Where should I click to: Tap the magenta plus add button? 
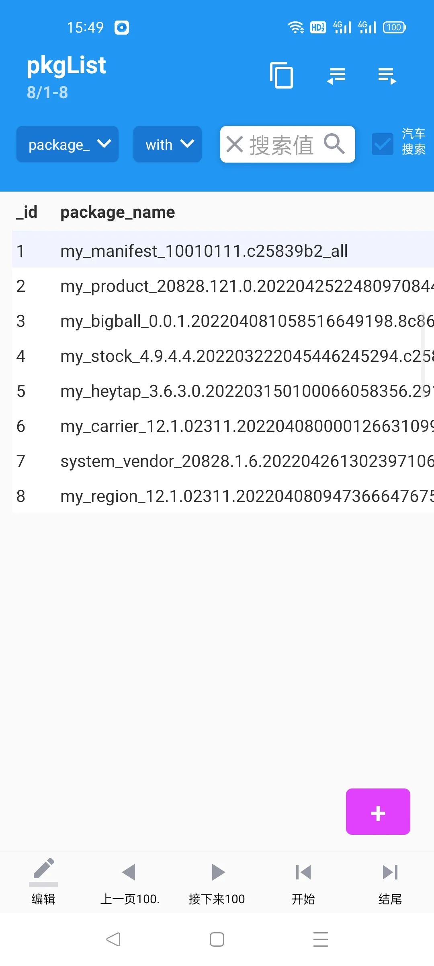(378, 811)
